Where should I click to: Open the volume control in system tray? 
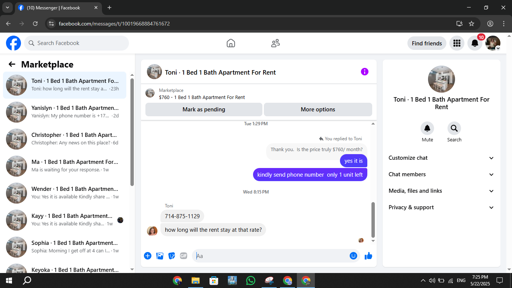(432, 280)
